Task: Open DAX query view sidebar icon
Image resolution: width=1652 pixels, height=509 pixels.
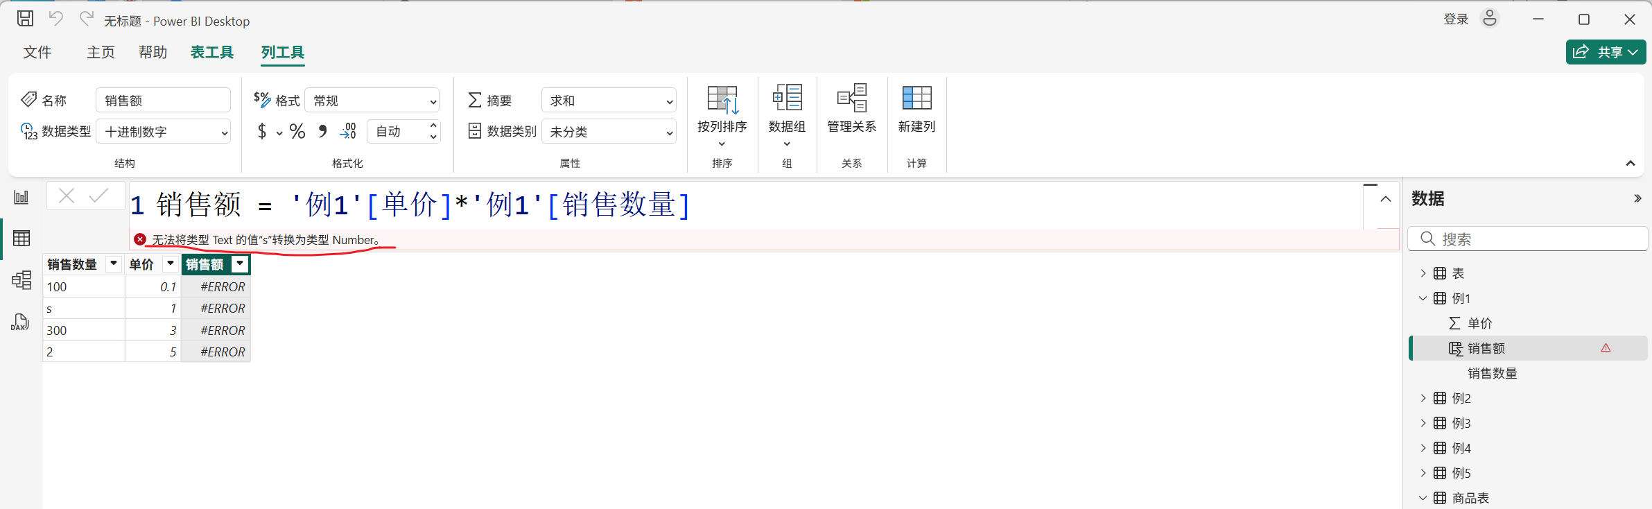Action: [20, 322]
